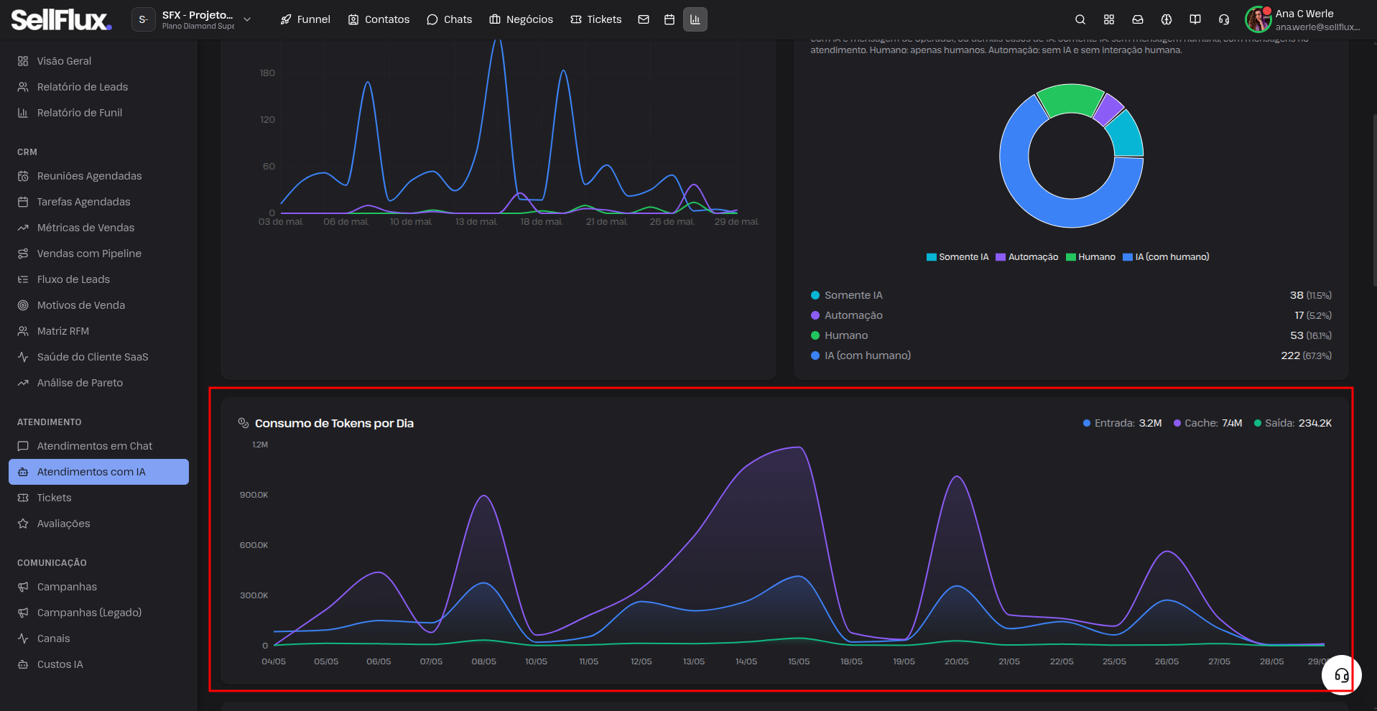Image resolution: width=1377 pixels, height=711 pixels.
Task: Toggle the Somente IA legend series
Action: (x=958, y=257)
